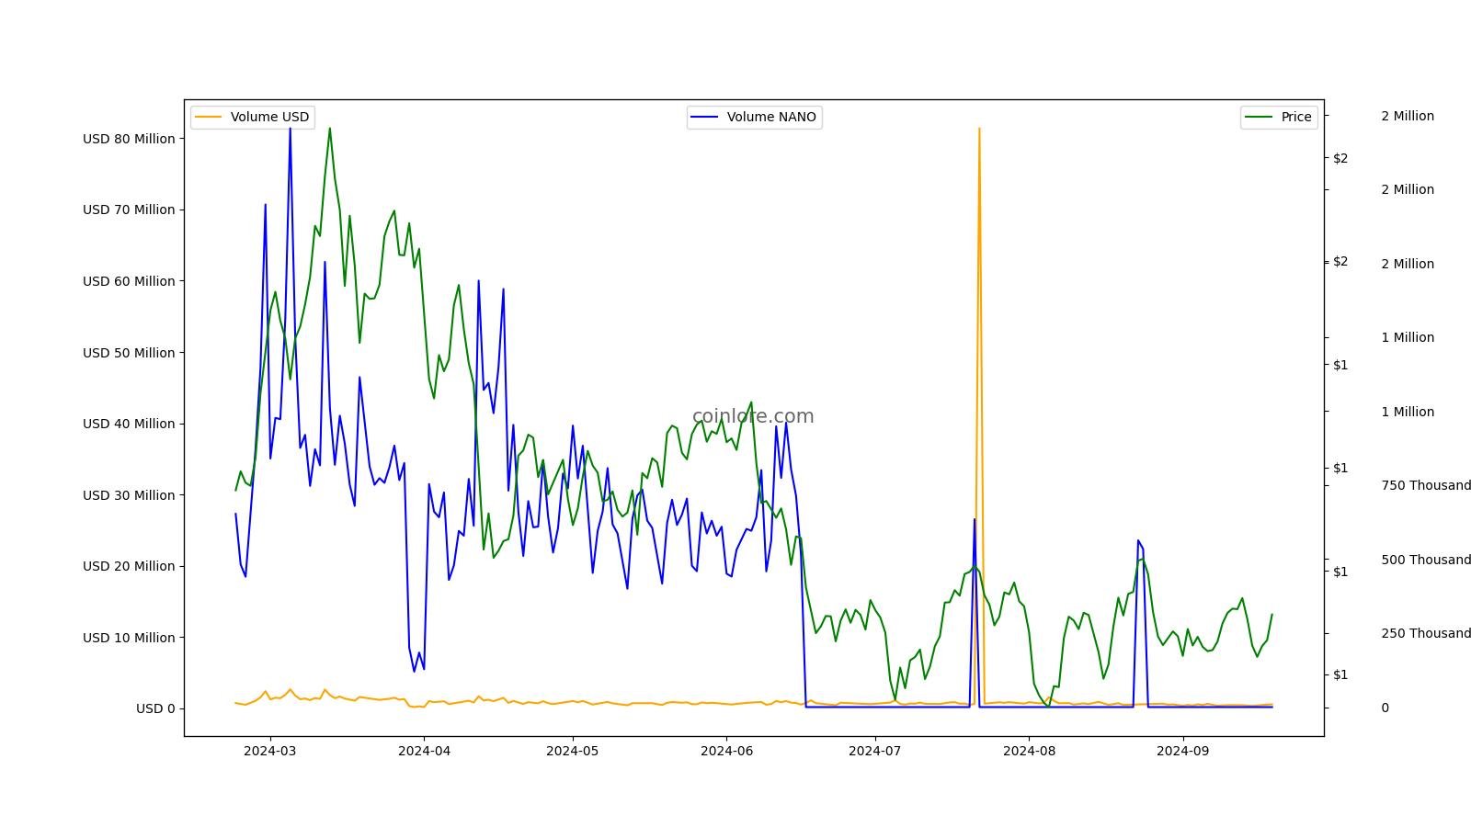Click the USD 60 Million axis label
Viewport: 1471px width, 827px height.
click(129, 281)
